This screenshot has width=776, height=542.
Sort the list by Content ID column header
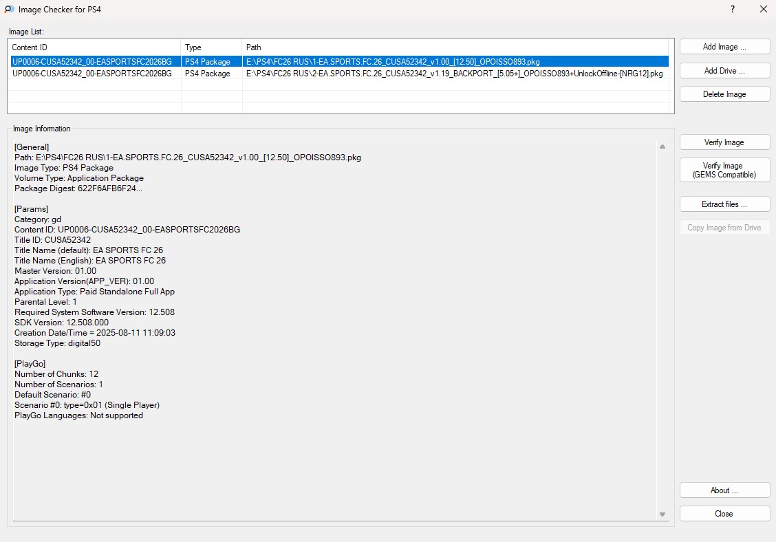pos(94,47)
